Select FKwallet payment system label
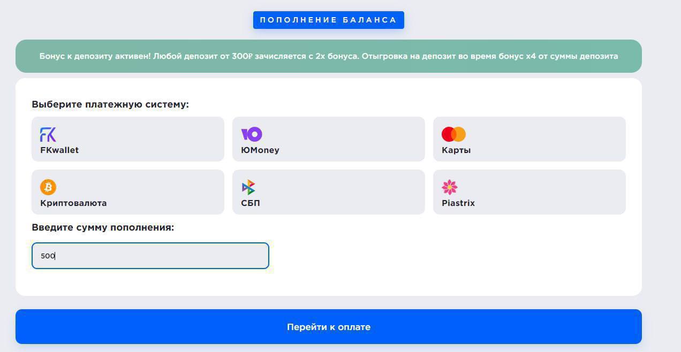 (59, 150)
